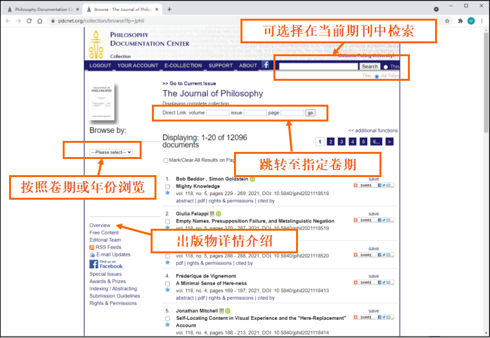Screen dimensions: 490x338
Task: Go to results page 5
Action: coord(363,142)
